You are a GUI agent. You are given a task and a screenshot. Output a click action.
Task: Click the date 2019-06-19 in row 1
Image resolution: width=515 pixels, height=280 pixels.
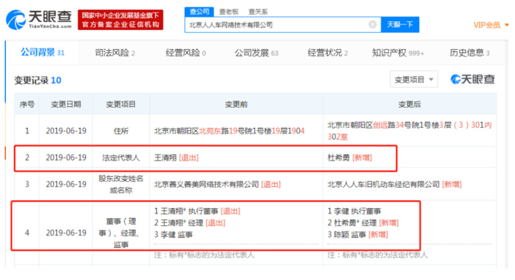point(66,131)
